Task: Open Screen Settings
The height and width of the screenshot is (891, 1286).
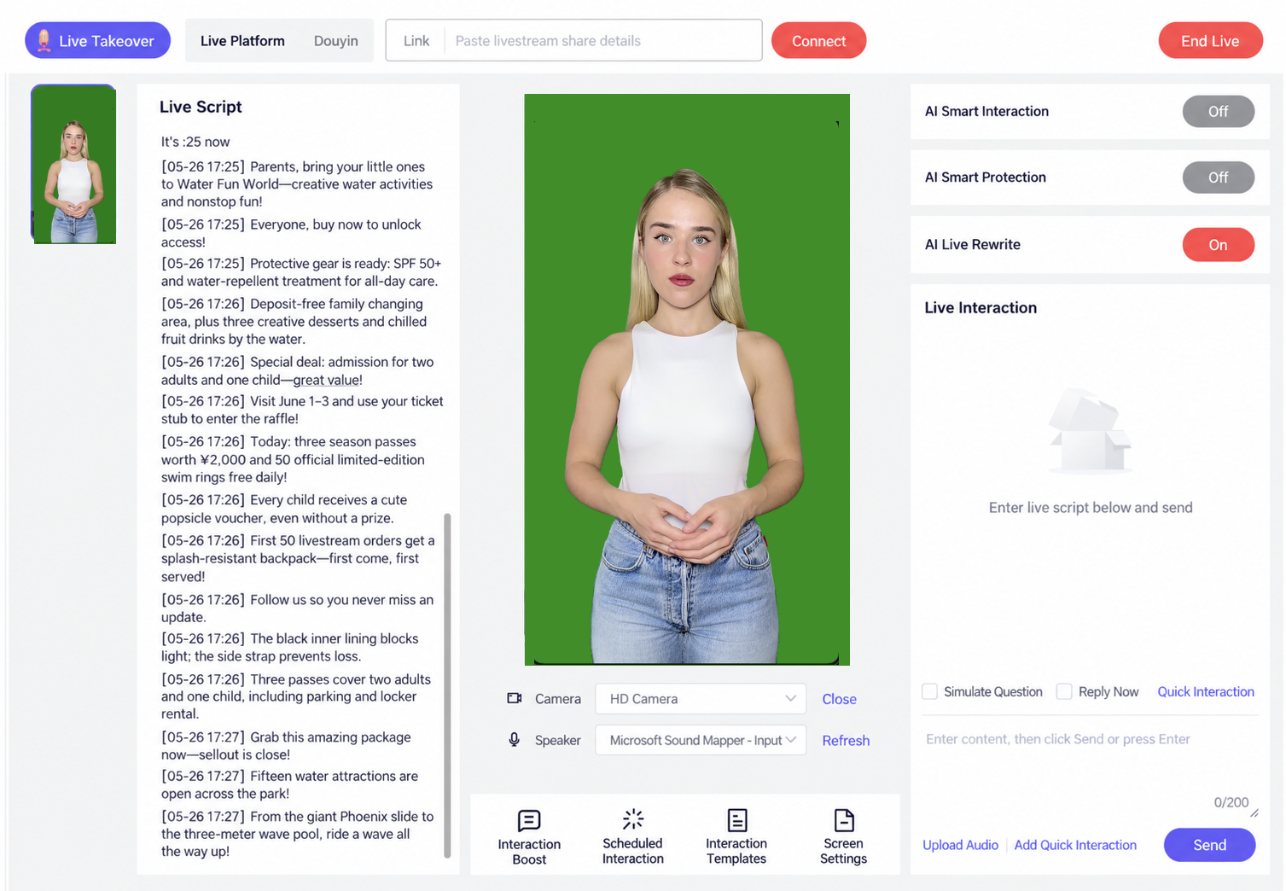Action: [843, 837]
